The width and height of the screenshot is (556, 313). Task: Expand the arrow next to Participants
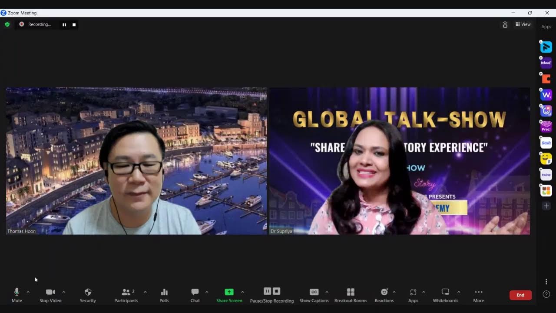[x=145, y=292]
